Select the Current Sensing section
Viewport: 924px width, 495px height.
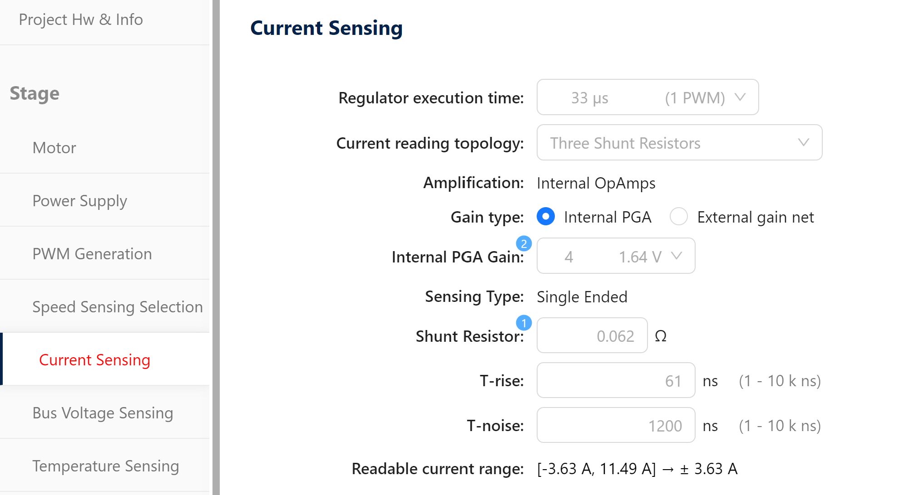tap(94, 359)
